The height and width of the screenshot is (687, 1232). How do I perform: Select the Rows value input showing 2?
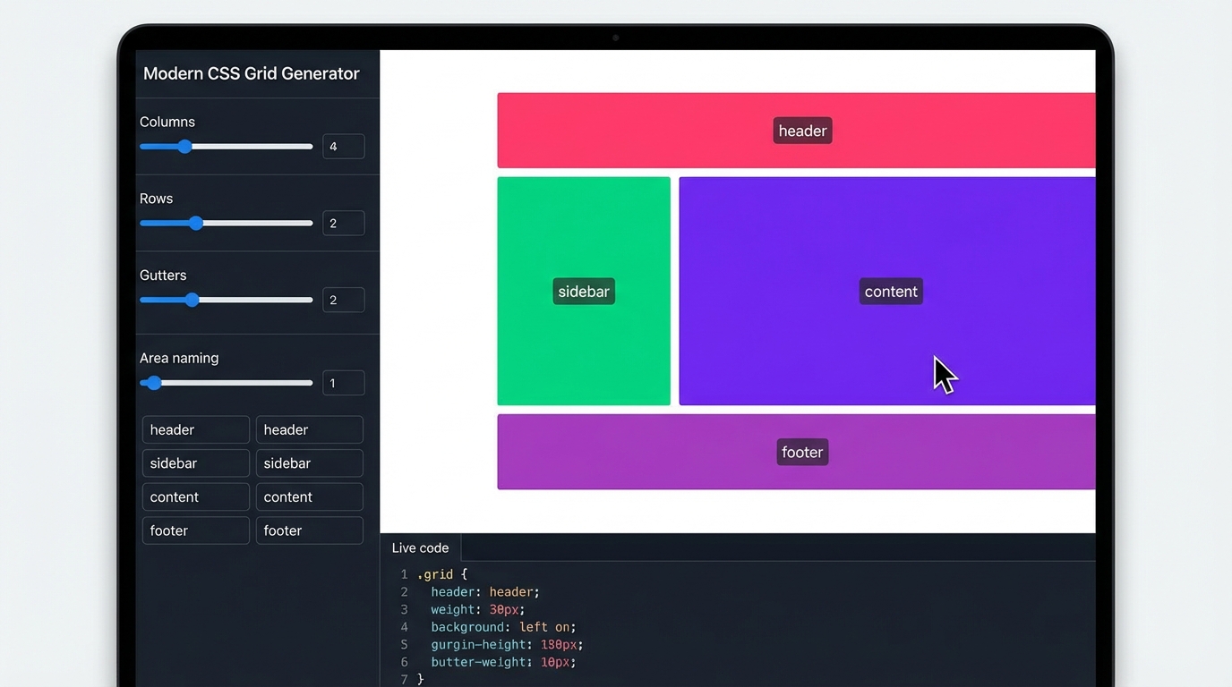tap(343, 223)
